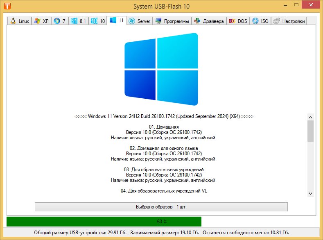323x240 pixels.
Task: Click the scrollbar down arrow
Action: click(x=310, y=193)
